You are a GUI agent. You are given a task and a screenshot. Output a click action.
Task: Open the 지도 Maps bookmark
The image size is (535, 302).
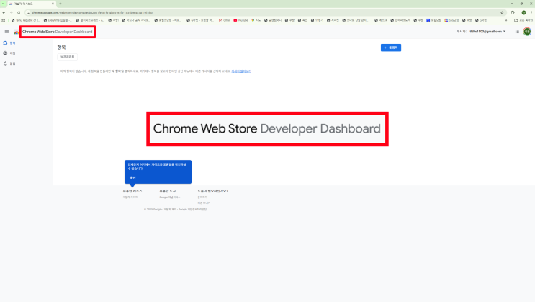(256, 20)
